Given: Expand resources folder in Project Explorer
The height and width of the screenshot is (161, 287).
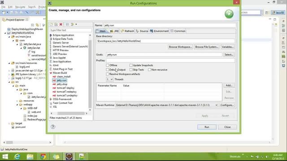Looking at the screenshot, I should [17, 101].
